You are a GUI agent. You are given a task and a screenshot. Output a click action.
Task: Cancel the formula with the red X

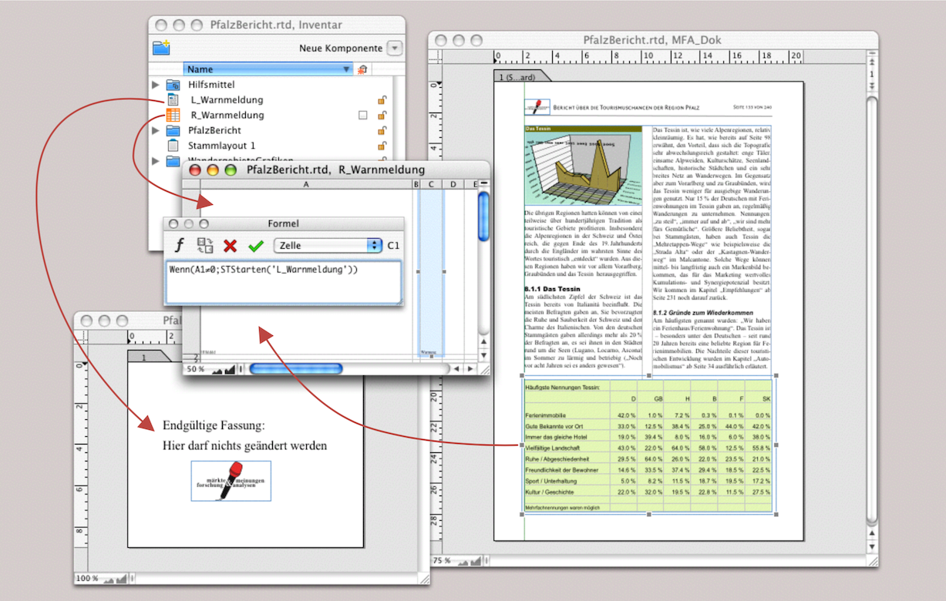coord(230,246)
